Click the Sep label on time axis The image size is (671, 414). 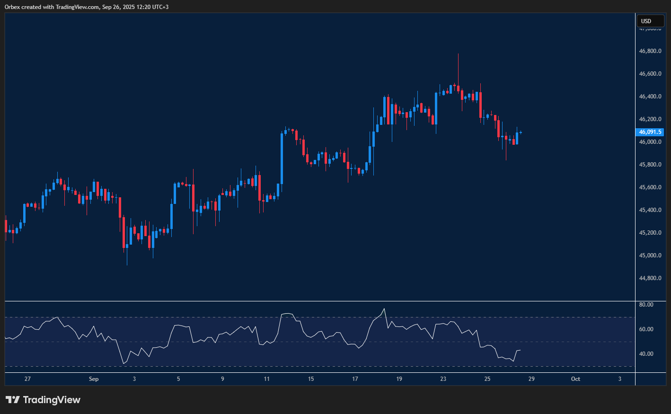pyautogui.click(x=94, y=379)
